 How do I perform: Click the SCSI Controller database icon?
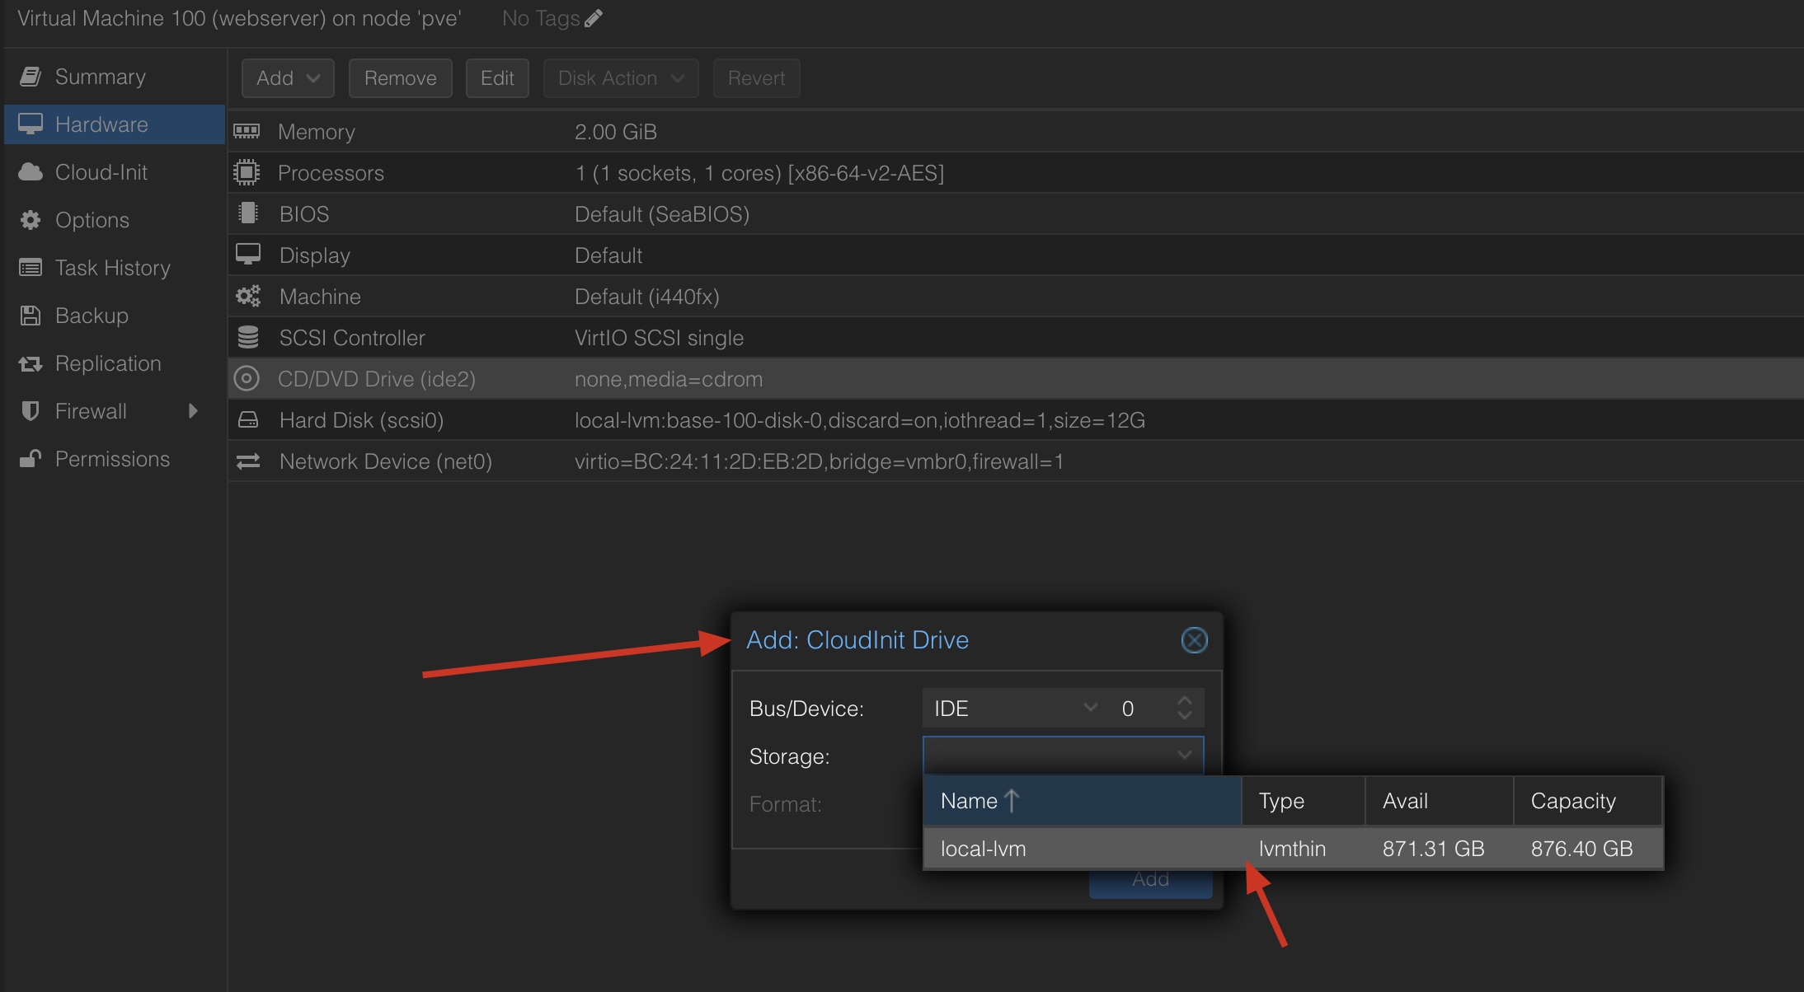click(247, 337)
